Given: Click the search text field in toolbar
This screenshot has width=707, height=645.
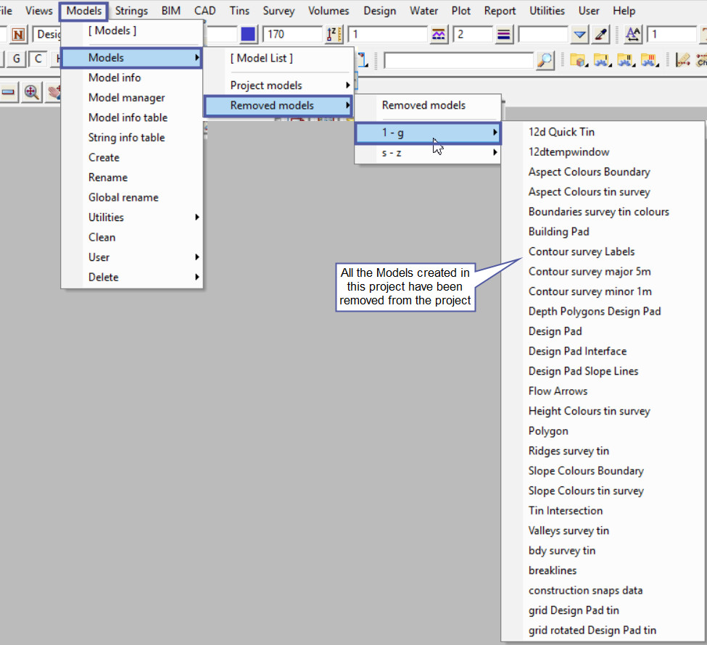Looking at the screenshot, I should point(459,60).
